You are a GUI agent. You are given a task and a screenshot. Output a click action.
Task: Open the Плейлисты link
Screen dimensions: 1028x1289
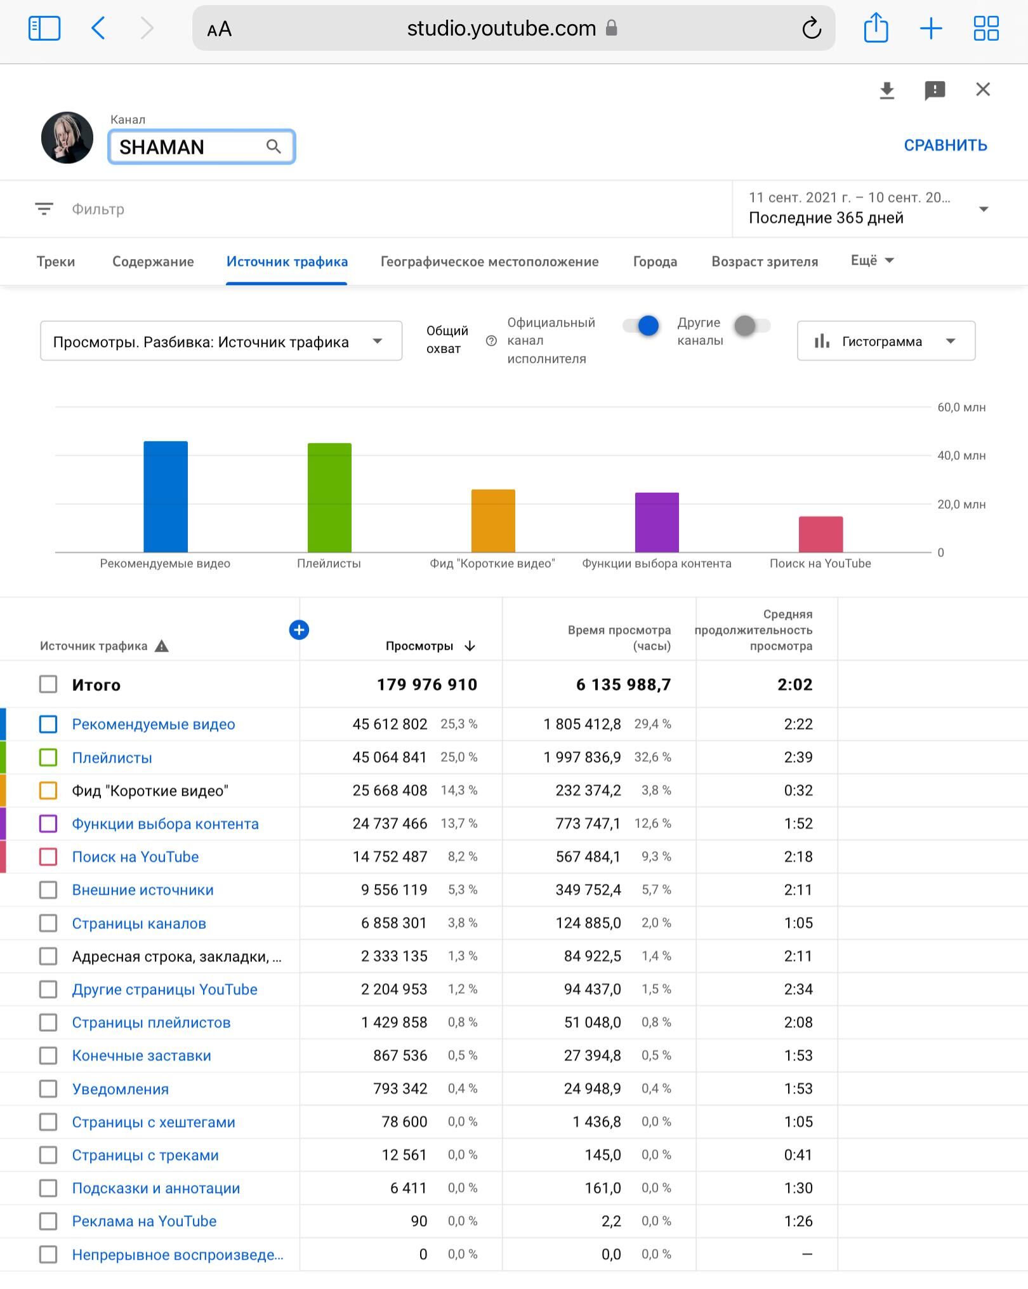coord(112,758)
